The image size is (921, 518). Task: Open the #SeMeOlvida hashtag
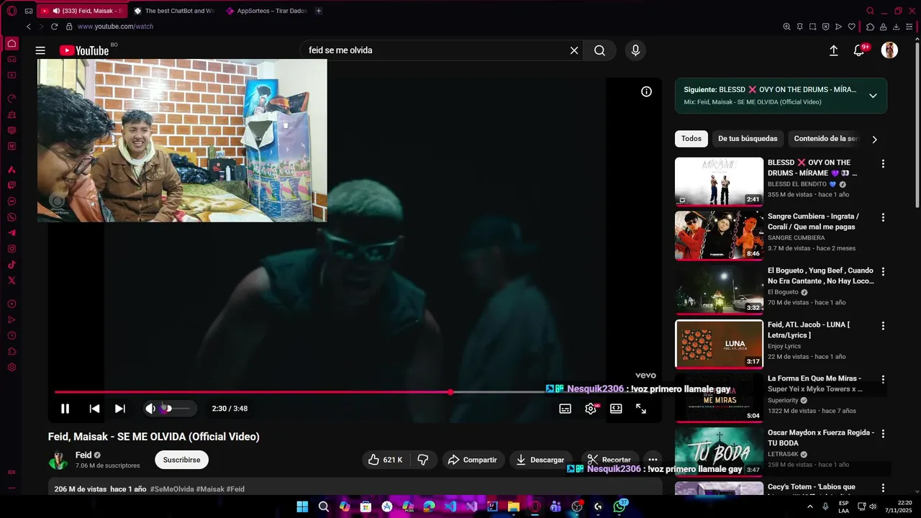(x=172, y=489)
